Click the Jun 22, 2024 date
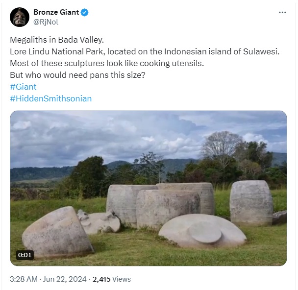The height and width of the screenshot is (290, 298). point(65,279)
